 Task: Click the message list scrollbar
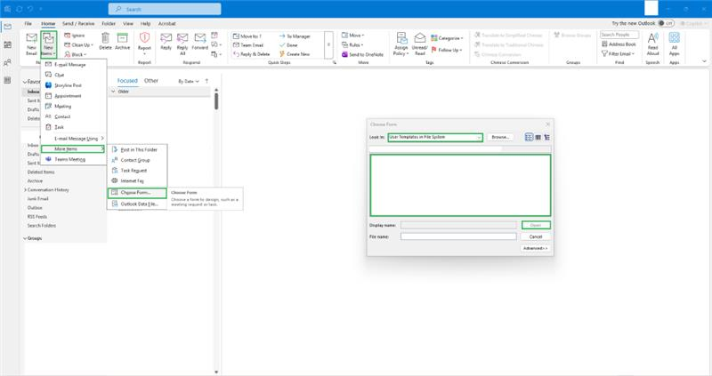click(x=216, y=101)
